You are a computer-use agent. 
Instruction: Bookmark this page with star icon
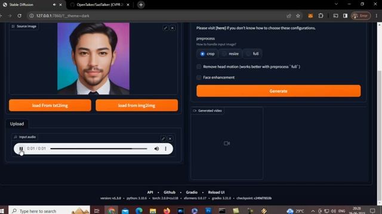pyautogui.click(x=298, y=16)
